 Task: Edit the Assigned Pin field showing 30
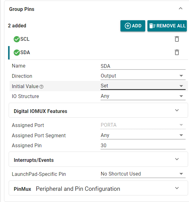(143, 146)
